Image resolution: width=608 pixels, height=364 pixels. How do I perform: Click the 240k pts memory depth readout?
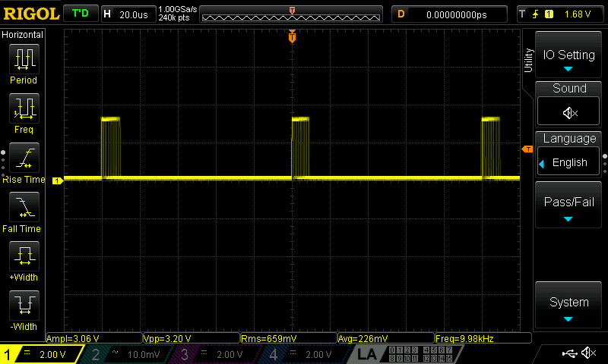174,17
